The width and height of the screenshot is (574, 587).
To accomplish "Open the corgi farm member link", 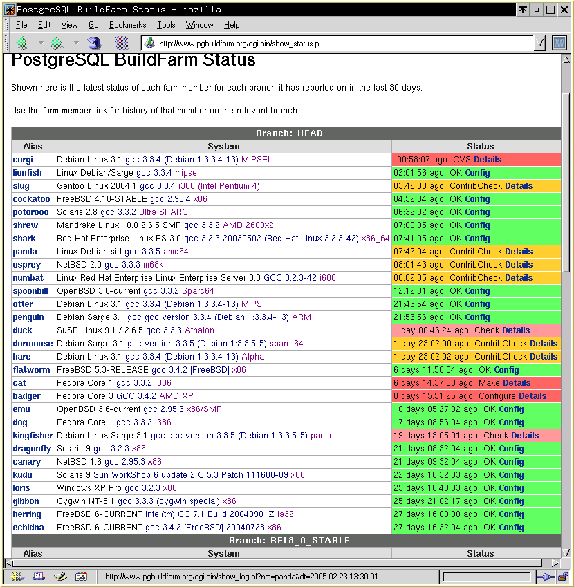I will click(23, 160).
